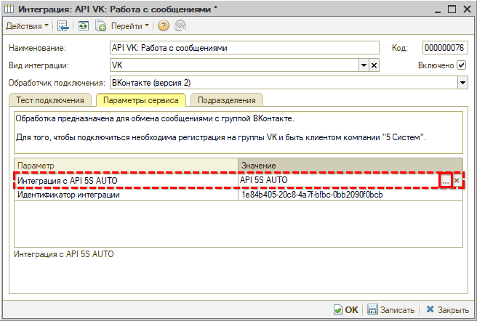The width and height of the screenshot is (477, 321).
Task: Open the Действия menu
Action: pos(28,25)
